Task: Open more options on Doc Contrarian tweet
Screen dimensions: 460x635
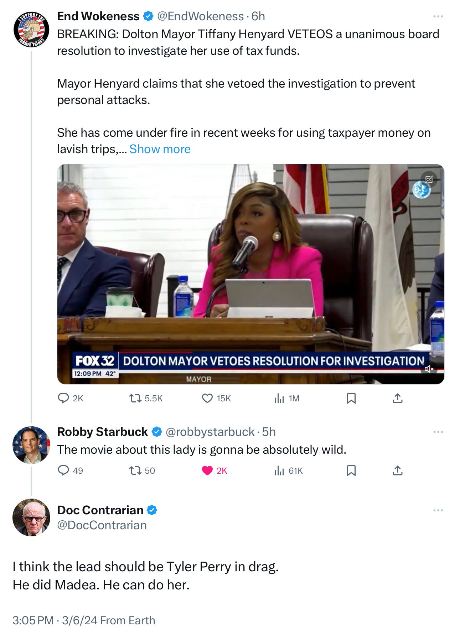Action: pyautogui.click(x=438, y=510)
